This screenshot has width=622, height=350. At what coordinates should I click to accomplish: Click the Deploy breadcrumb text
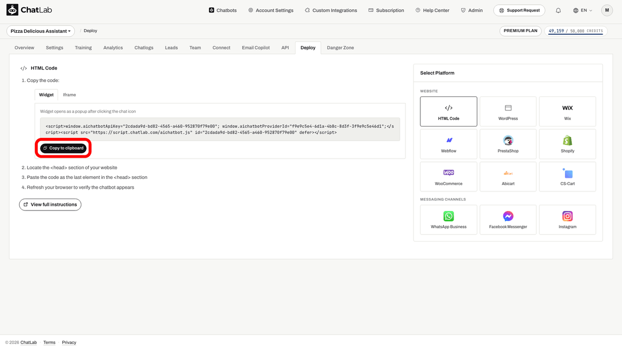pos(90,31)
